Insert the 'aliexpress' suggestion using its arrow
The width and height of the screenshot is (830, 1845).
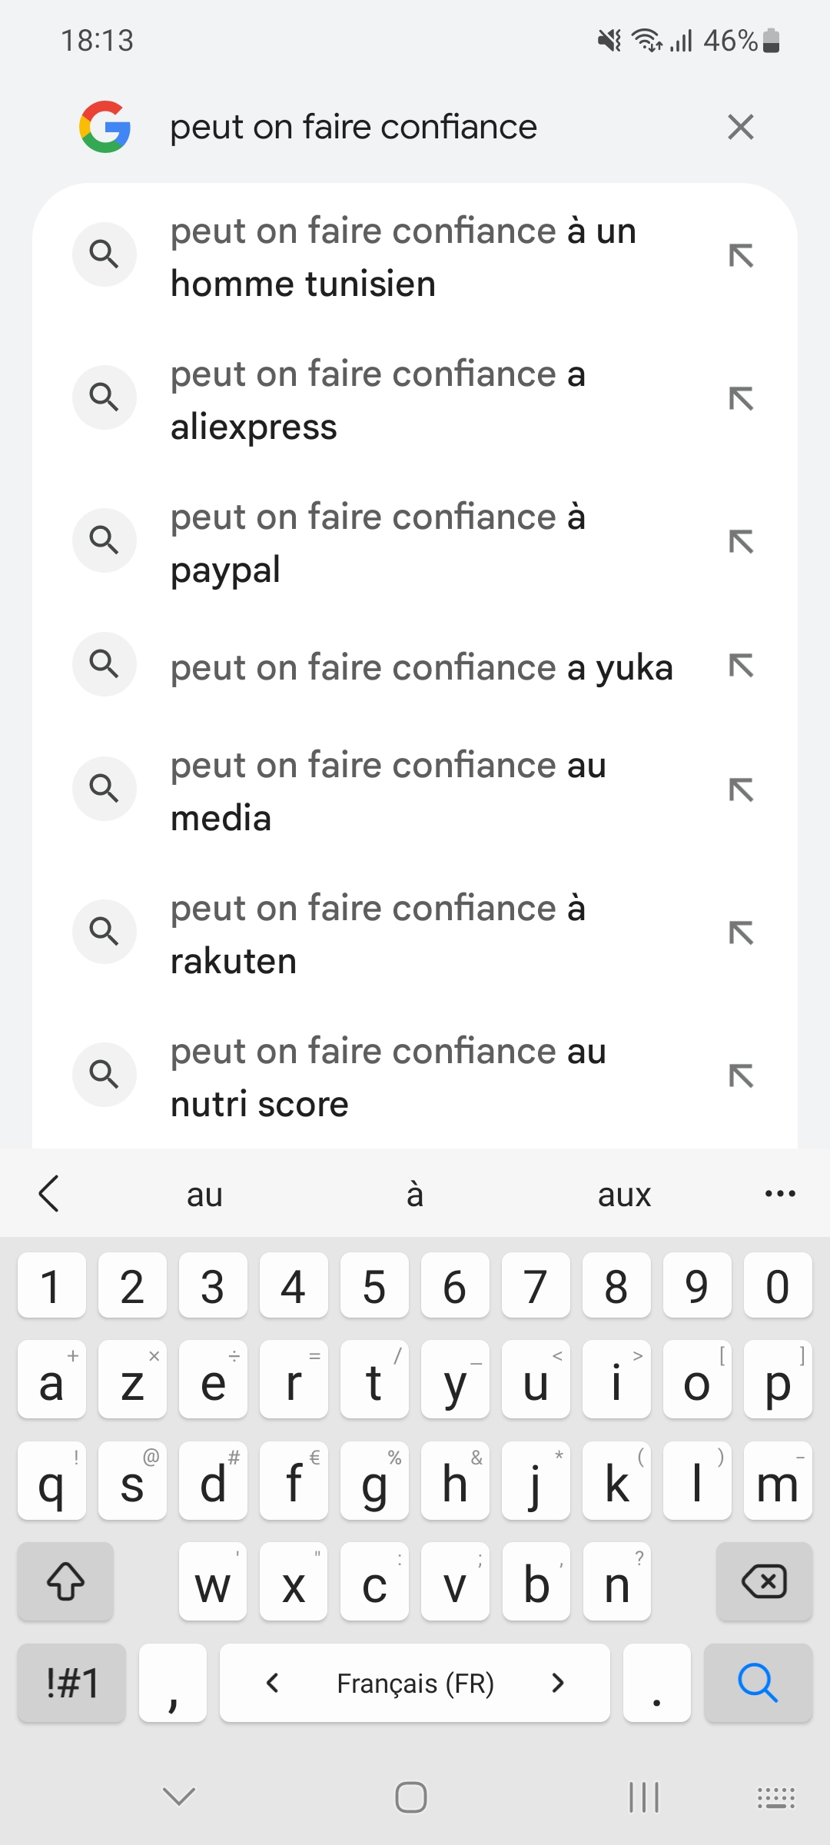741,398
